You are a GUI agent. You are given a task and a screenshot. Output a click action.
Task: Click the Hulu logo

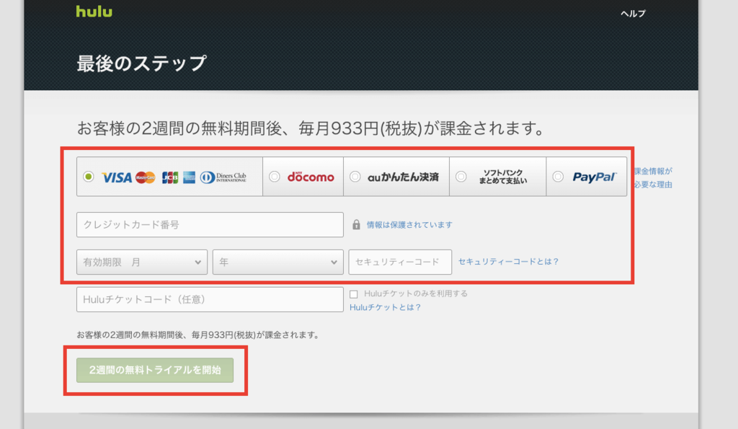[94, 12]
